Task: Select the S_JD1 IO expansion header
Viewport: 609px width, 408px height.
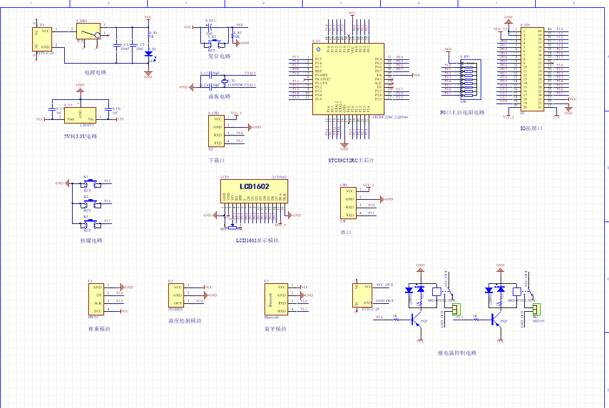Action: click(x=532, y=68)
